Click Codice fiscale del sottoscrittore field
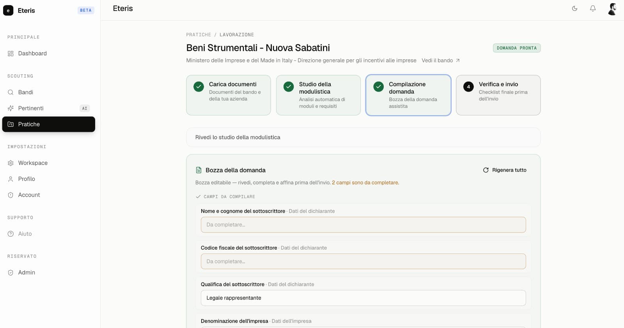 tap(363, 262)
